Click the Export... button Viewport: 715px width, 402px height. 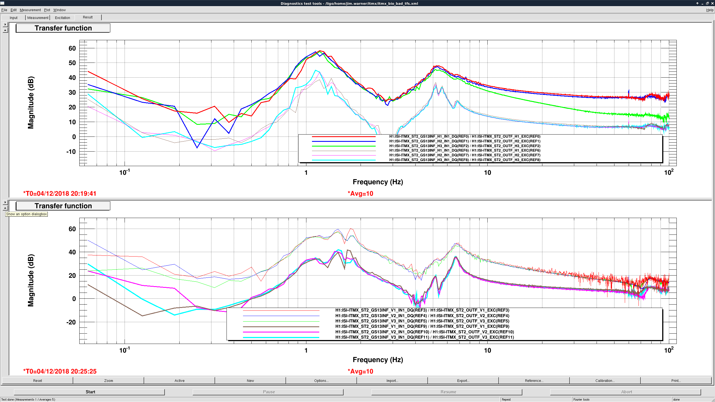tap(463, 381)
